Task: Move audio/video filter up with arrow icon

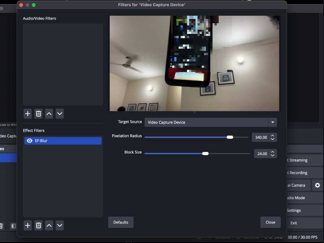Action: coord(49,114)
